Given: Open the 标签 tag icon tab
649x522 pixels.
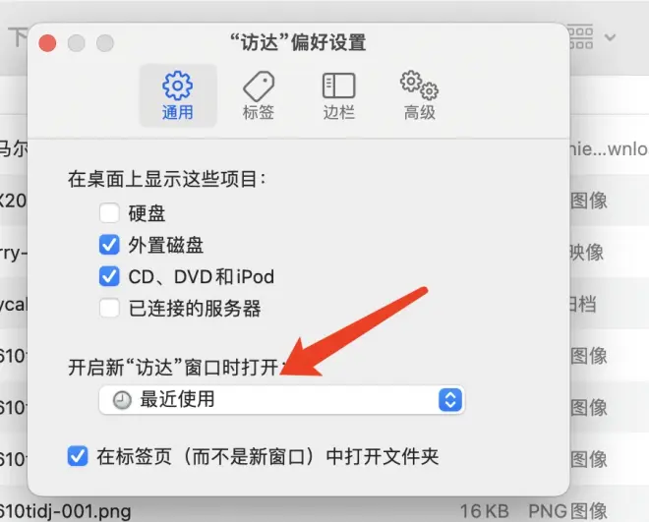Looking at the screenshot, I should [259, 95].
